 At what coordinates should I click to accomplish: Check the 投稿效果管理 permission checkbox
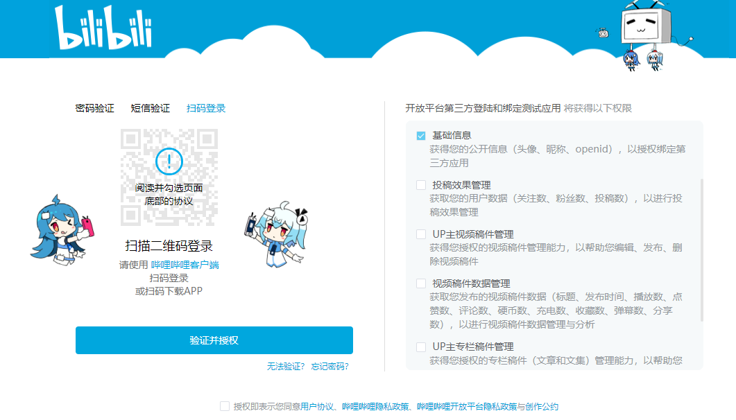pos(421,185)
